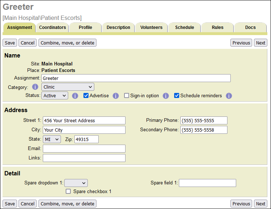271x209 pixels.
Task: Focus the Secondary Phone field
Action: 204,130
